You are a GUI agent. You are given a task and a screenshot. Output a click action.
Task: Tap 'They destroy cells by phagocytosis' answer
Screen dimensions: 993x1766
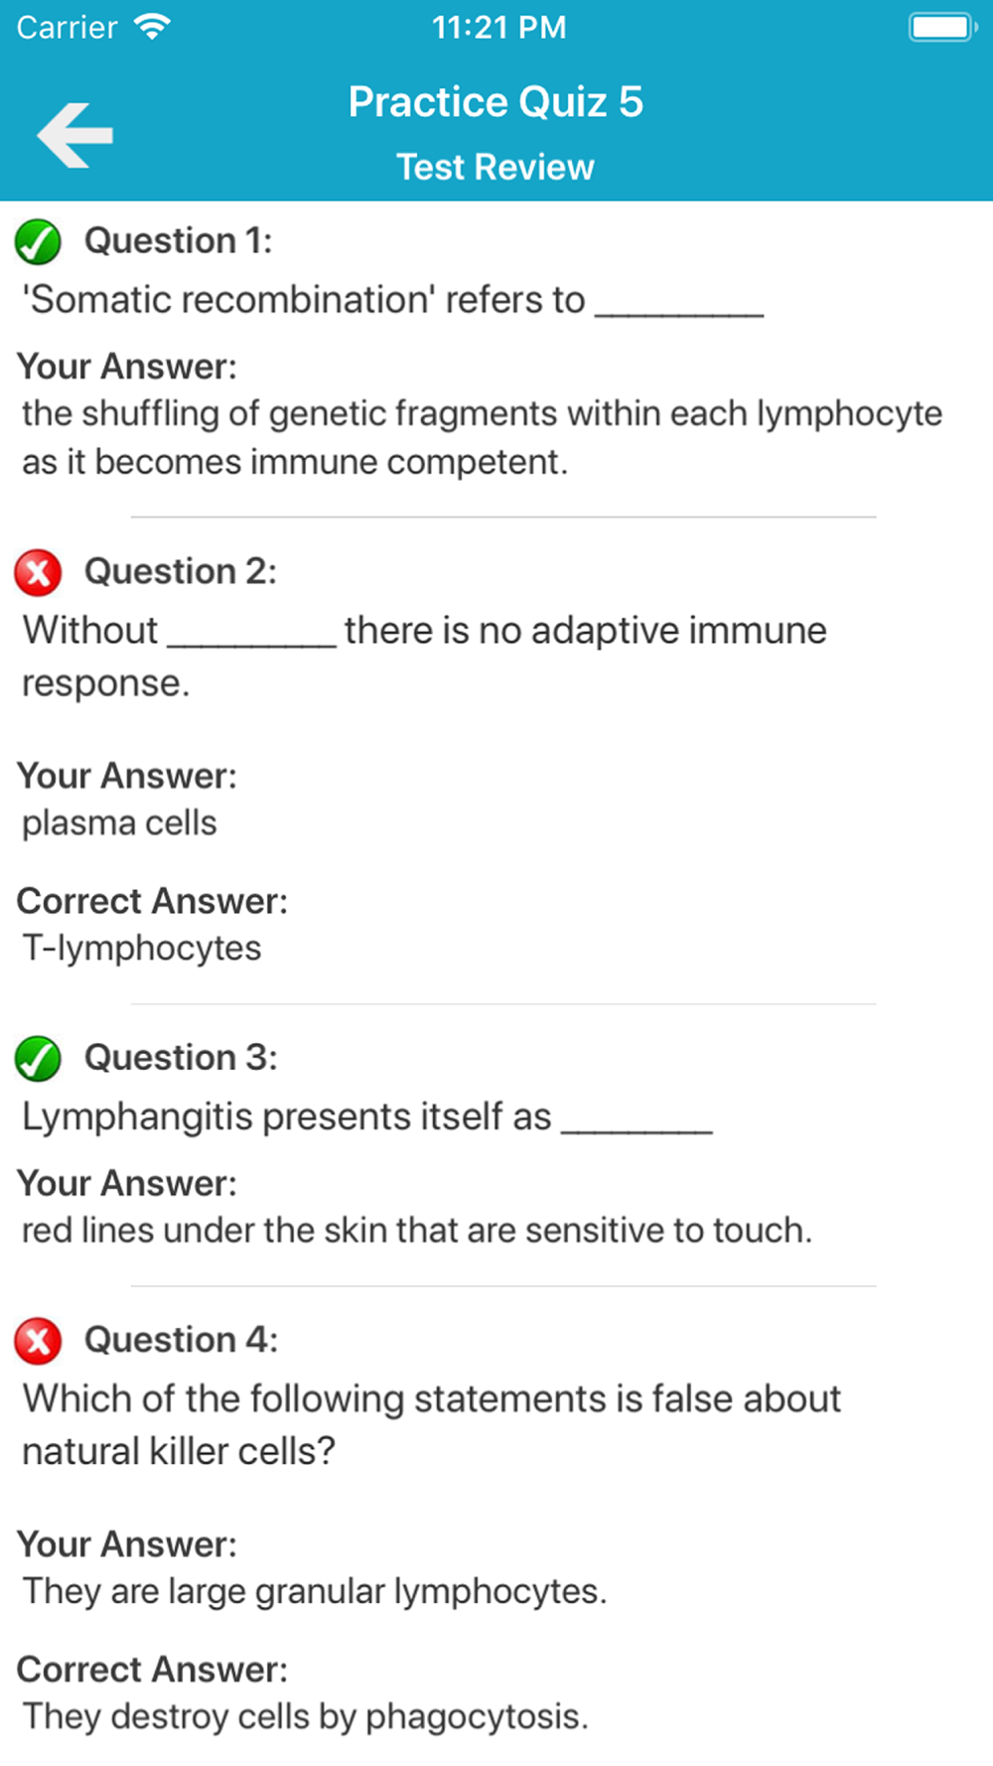tap(305, 1716)
